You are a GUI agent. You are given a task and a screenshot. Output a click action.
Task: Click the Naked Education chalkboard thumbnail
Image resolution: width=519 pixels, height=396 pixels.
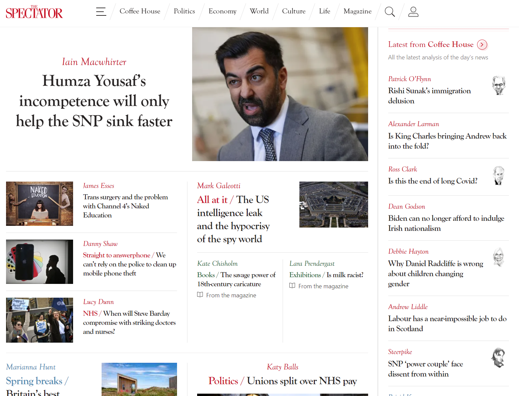[40, 204]
